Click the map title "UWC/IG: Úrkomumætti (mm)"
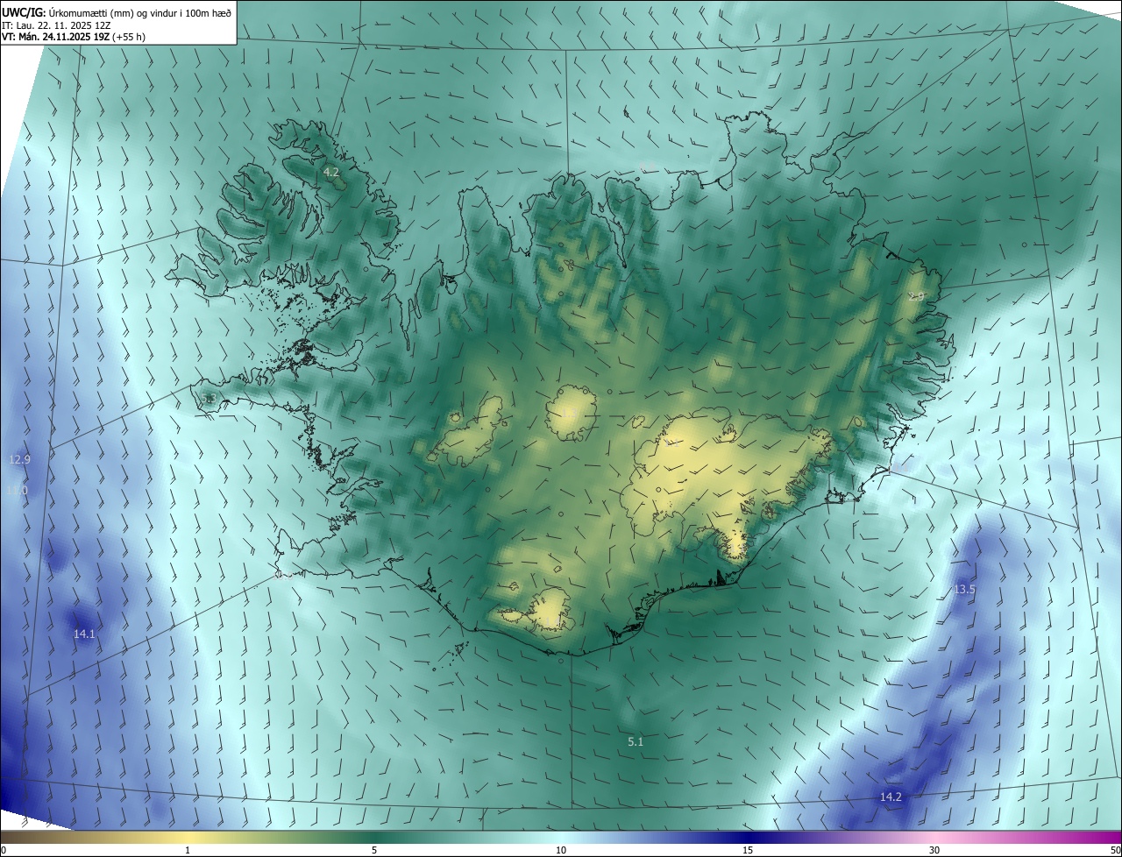 point(68,12)
